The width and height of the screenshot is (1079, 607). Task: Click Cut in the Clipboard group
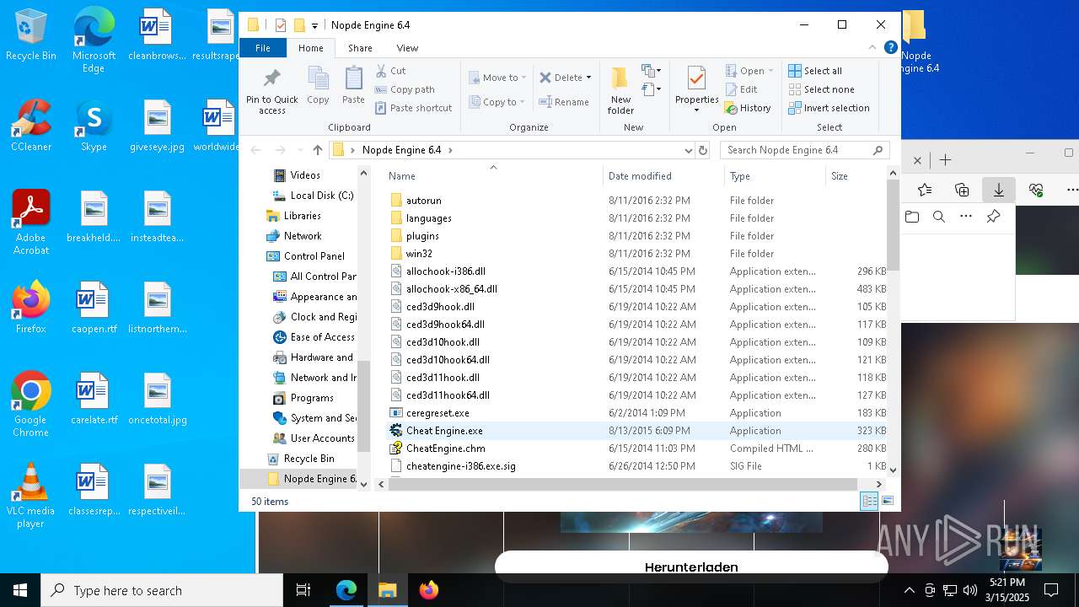[x=390, y=71]
